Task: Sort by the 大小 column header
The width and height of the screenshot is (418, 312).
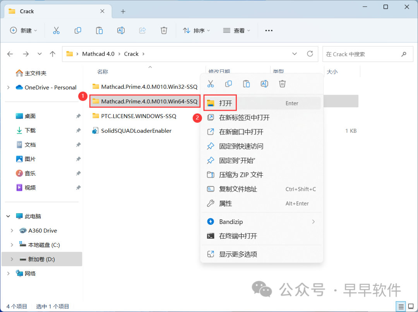Action: click(332, 72)
